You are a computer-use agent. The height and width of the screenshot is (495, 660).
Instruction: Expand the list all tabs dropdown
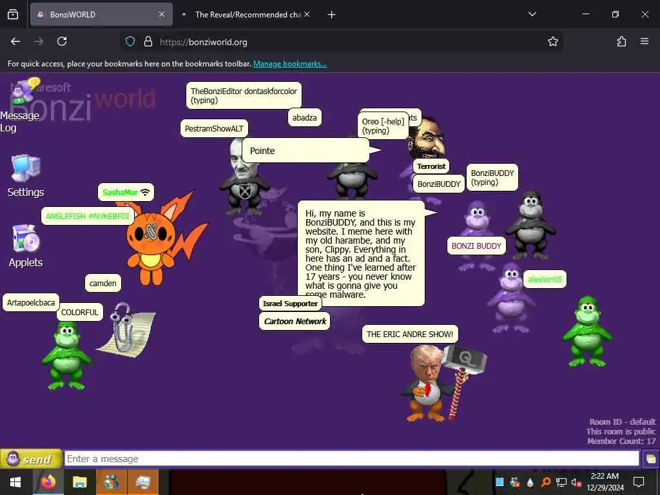(x=532, y=14)
